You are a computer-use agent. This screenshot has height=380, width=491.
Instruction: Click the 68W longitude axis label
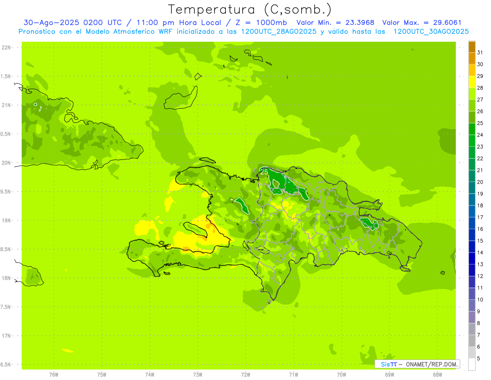coord(437,375)
